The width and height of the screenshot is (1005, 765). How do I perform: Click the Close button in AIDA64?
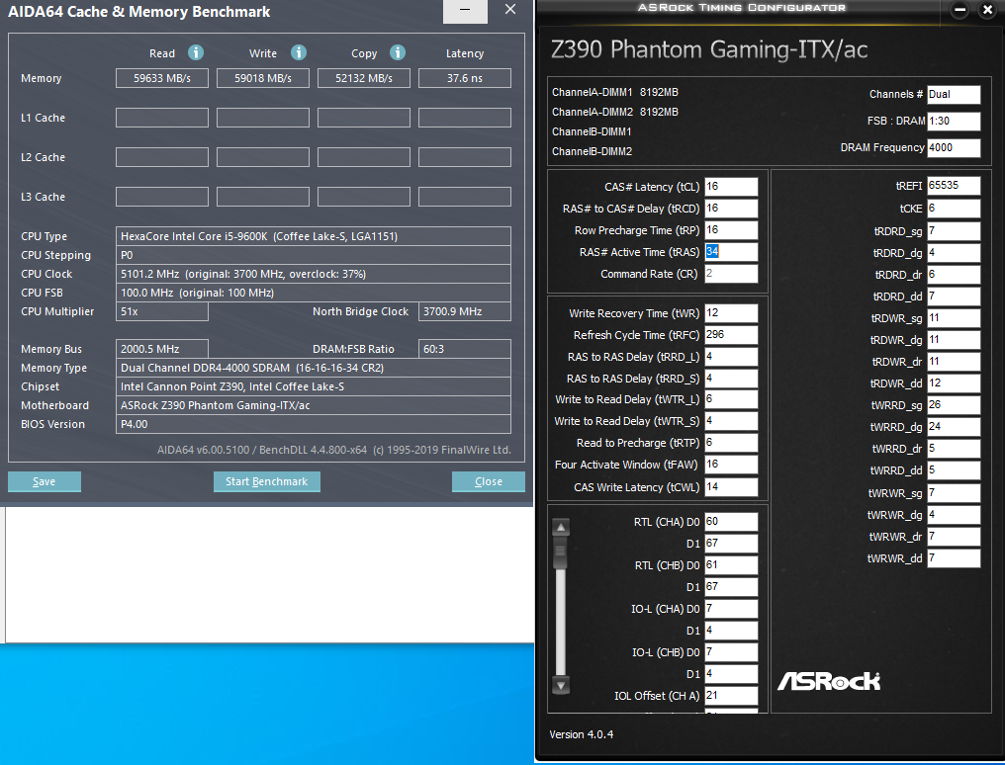(489, 481)
